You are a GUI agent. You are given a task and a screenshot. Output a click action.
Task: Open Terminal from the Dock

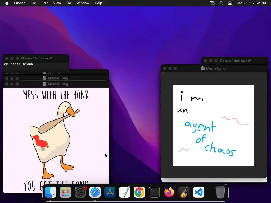(x=154, y=192)
